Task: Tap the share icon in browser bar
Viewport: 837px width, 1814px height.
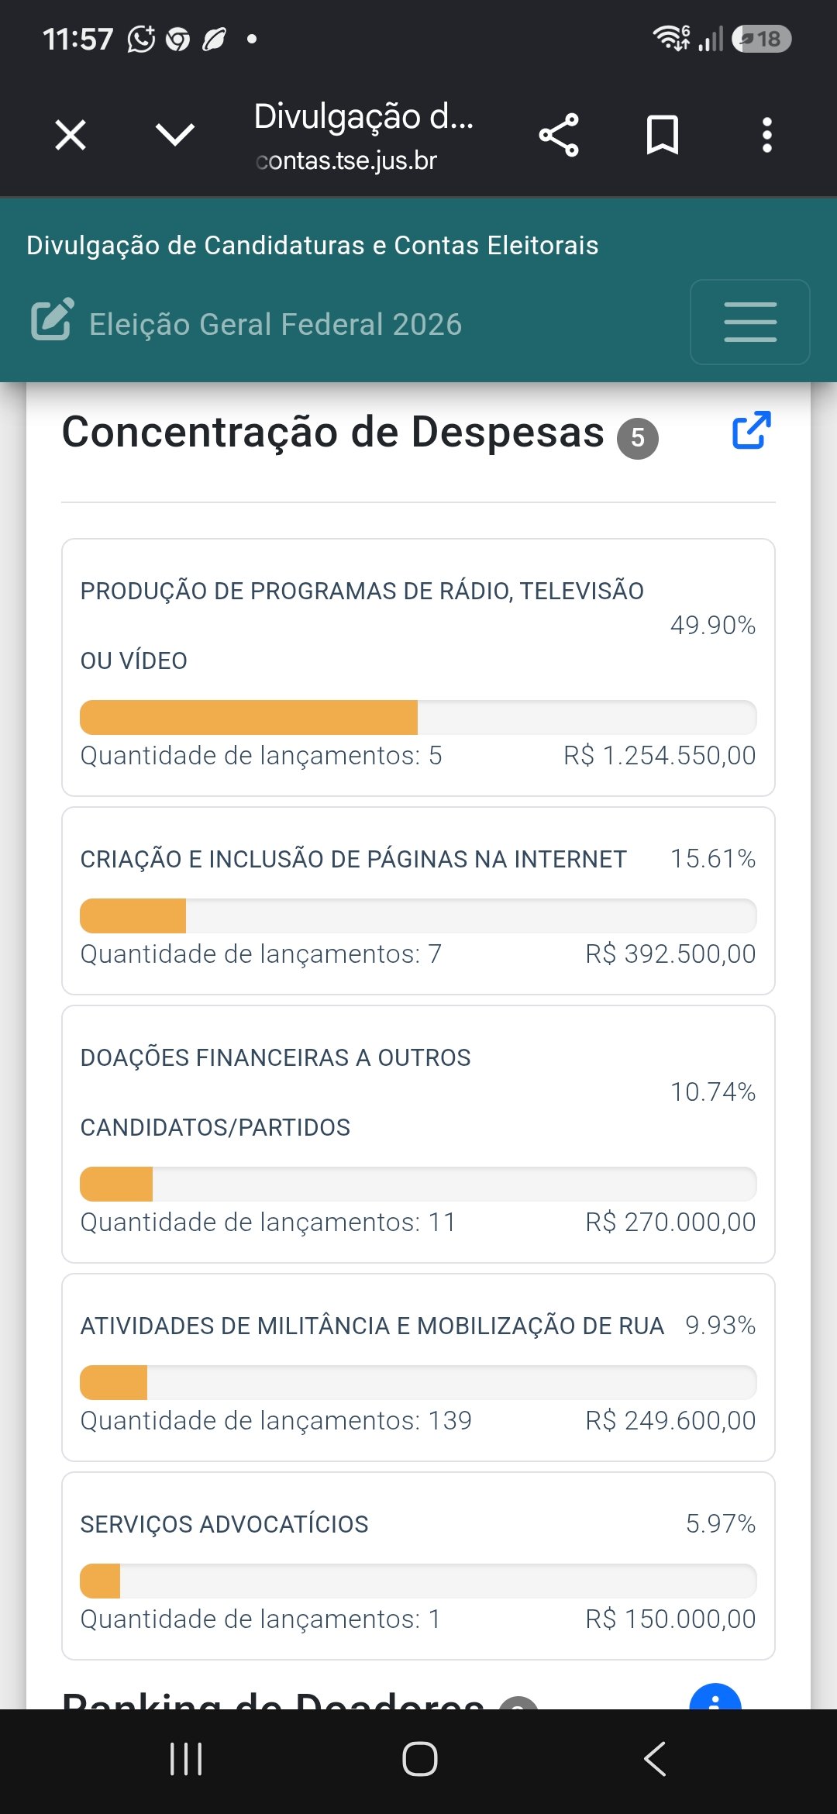Action: [559, 136]
